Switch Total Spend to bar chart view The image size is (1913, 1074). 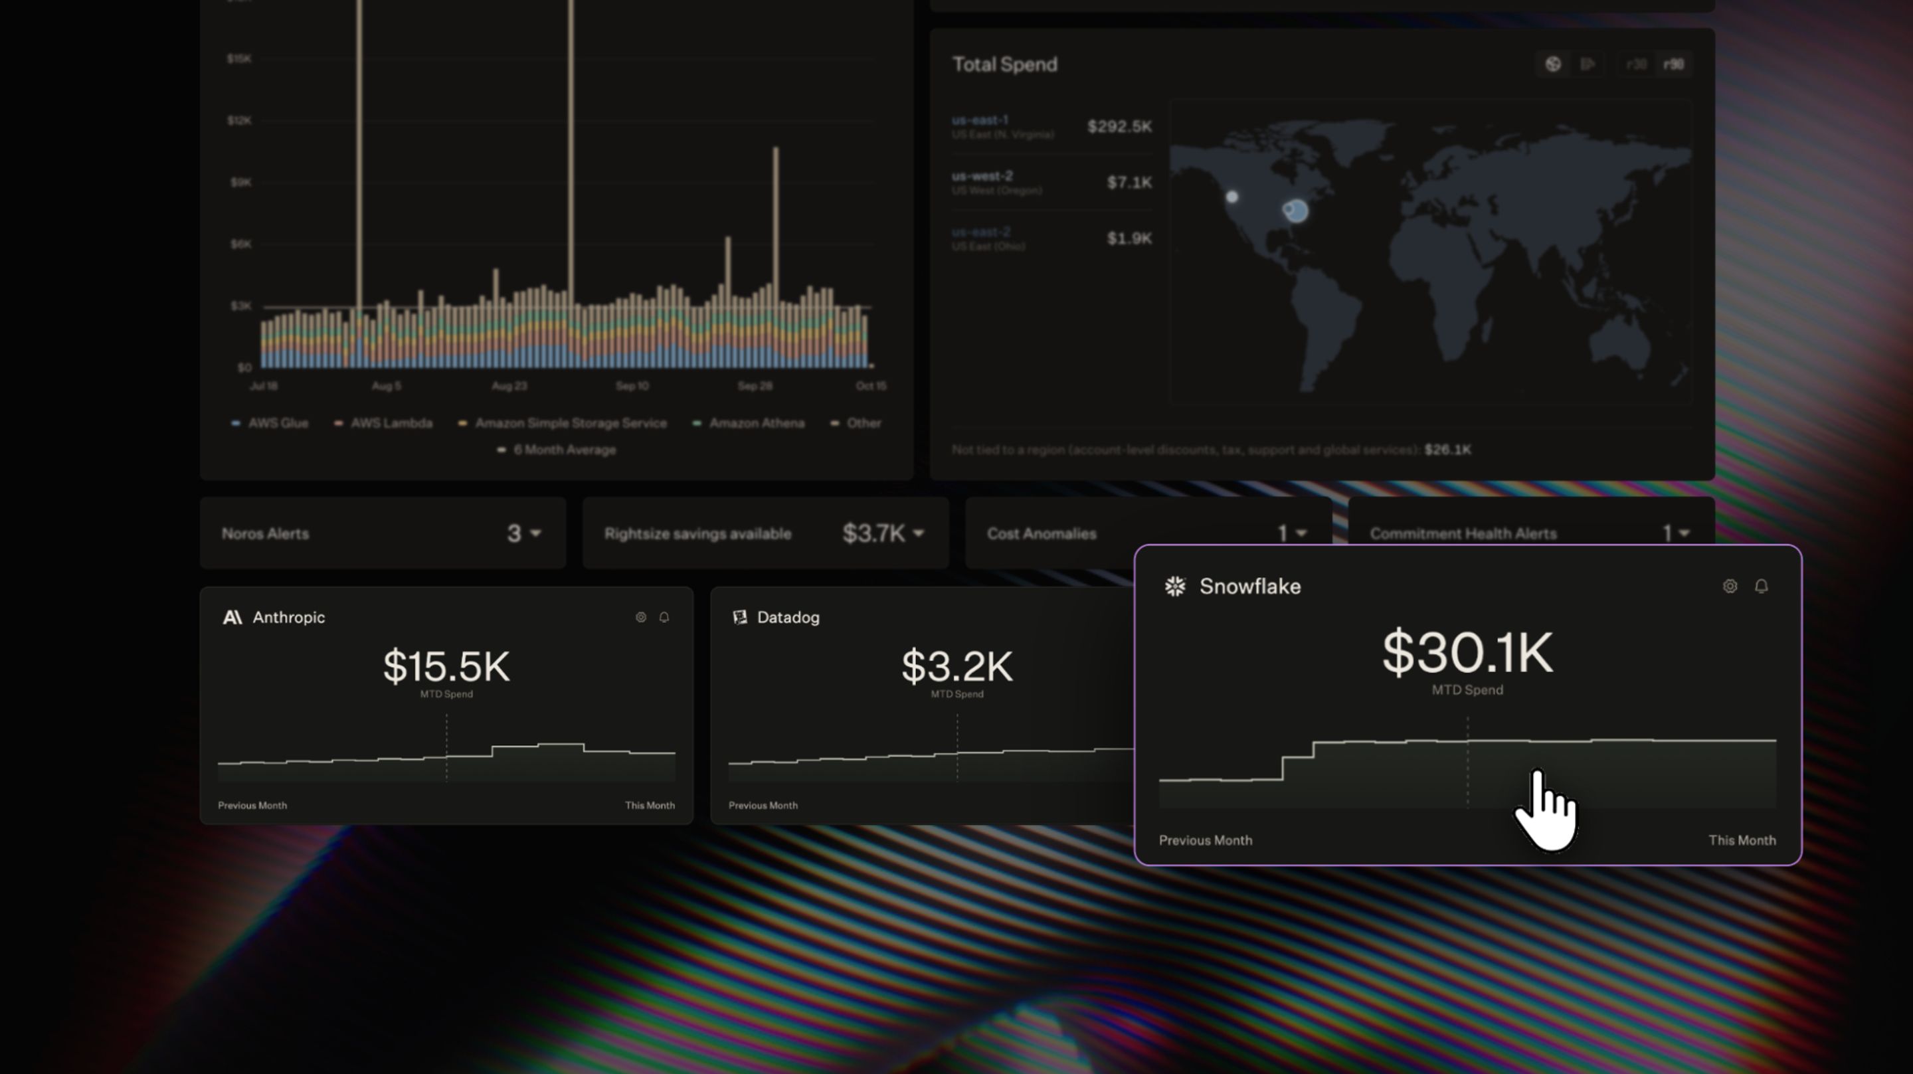coord(1588,64)
